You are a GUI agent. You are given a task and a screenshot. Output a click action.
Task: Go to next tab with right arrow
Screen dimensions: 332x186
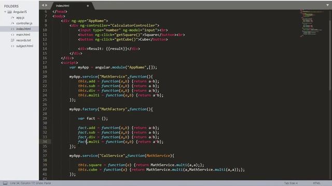tap(46, 5)
